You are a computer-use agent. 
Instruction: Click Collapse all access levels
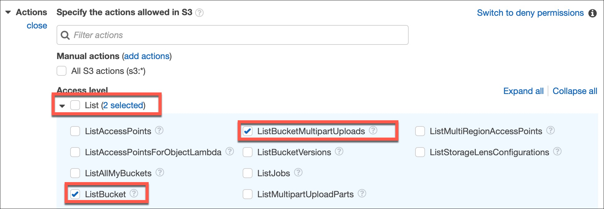point(575,91)
